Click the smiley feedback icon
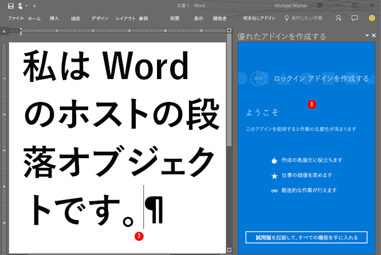Screen dimensions: 381x255 coord(372,18)
